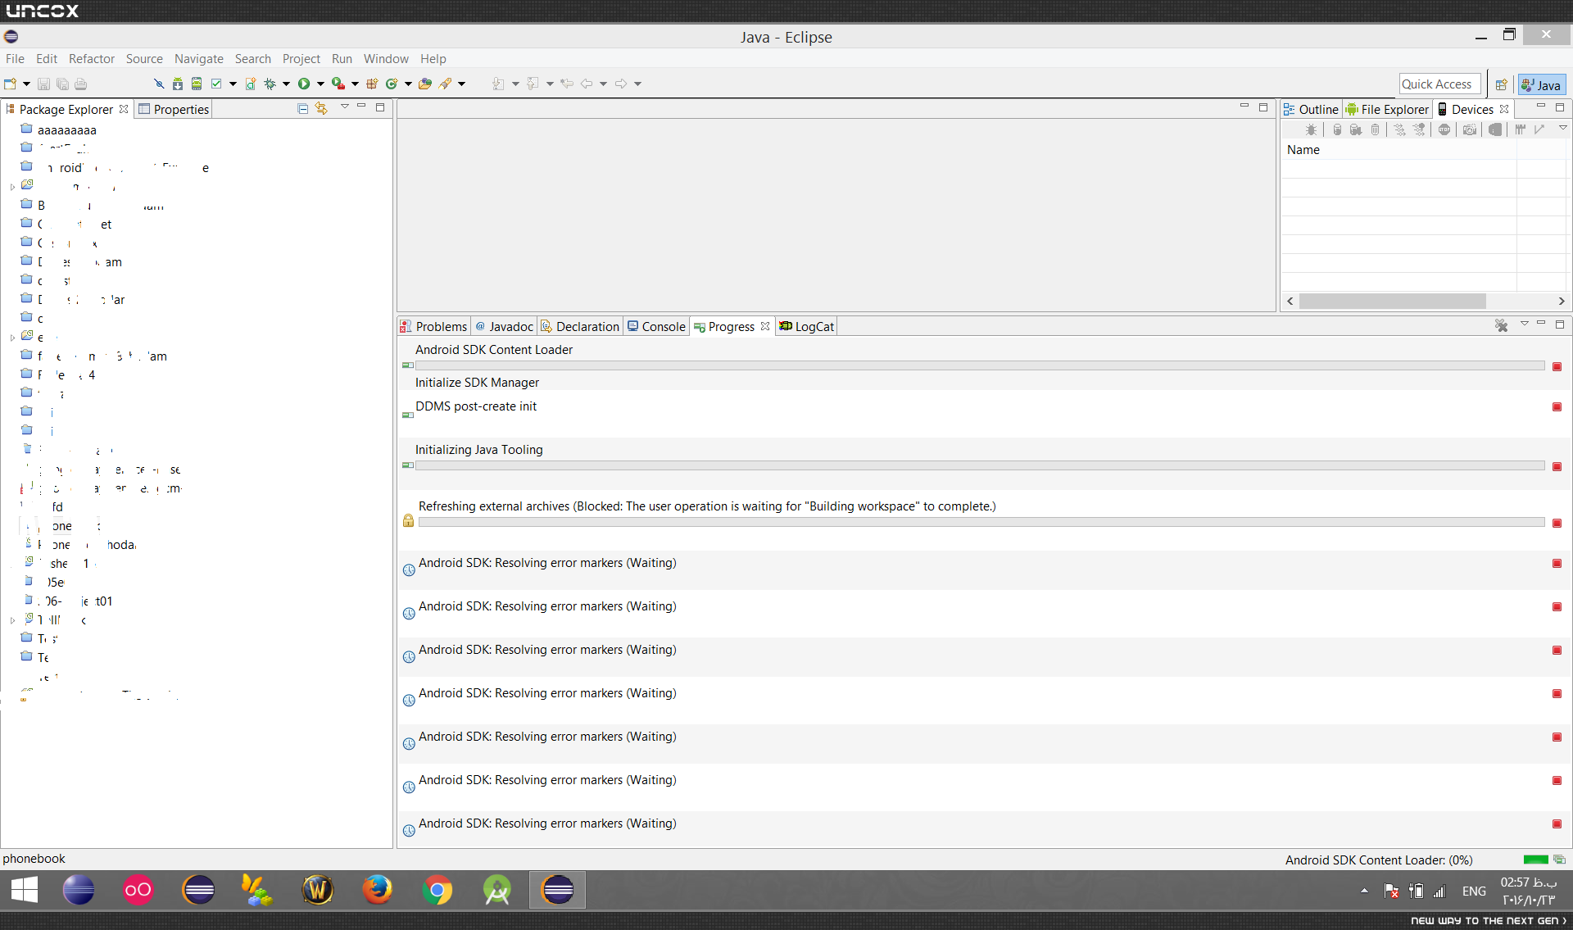Click the New Java Class toolbar icon

pos(392,84)
